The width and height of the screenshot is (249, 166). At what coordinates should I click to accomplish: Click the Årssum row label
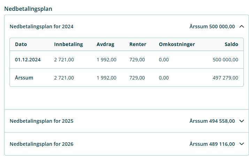coord(24,78)
